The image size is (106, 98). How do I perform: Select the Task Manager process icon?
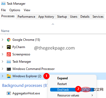(9, 62)
